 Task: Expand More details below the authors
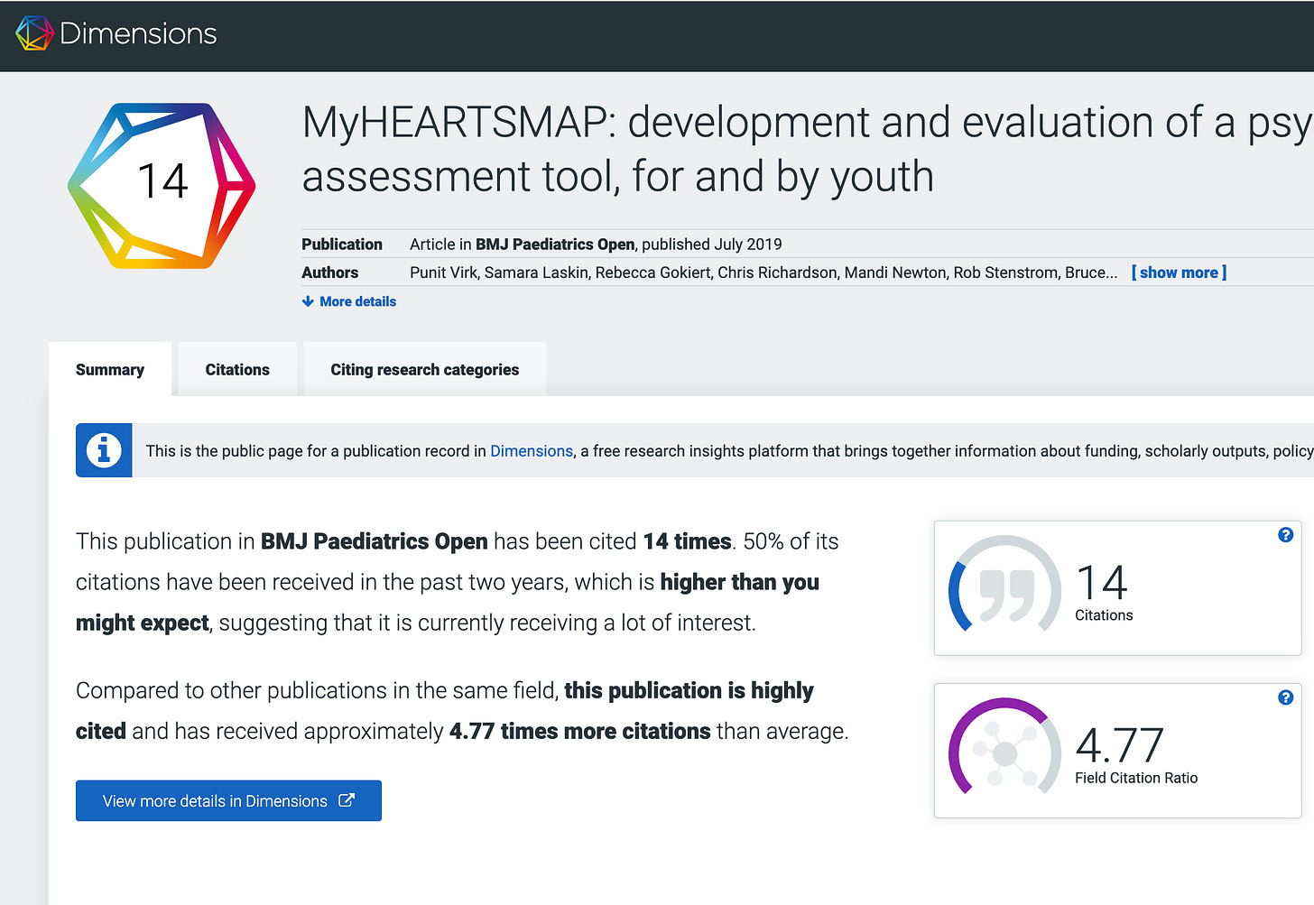click(349, 301)
